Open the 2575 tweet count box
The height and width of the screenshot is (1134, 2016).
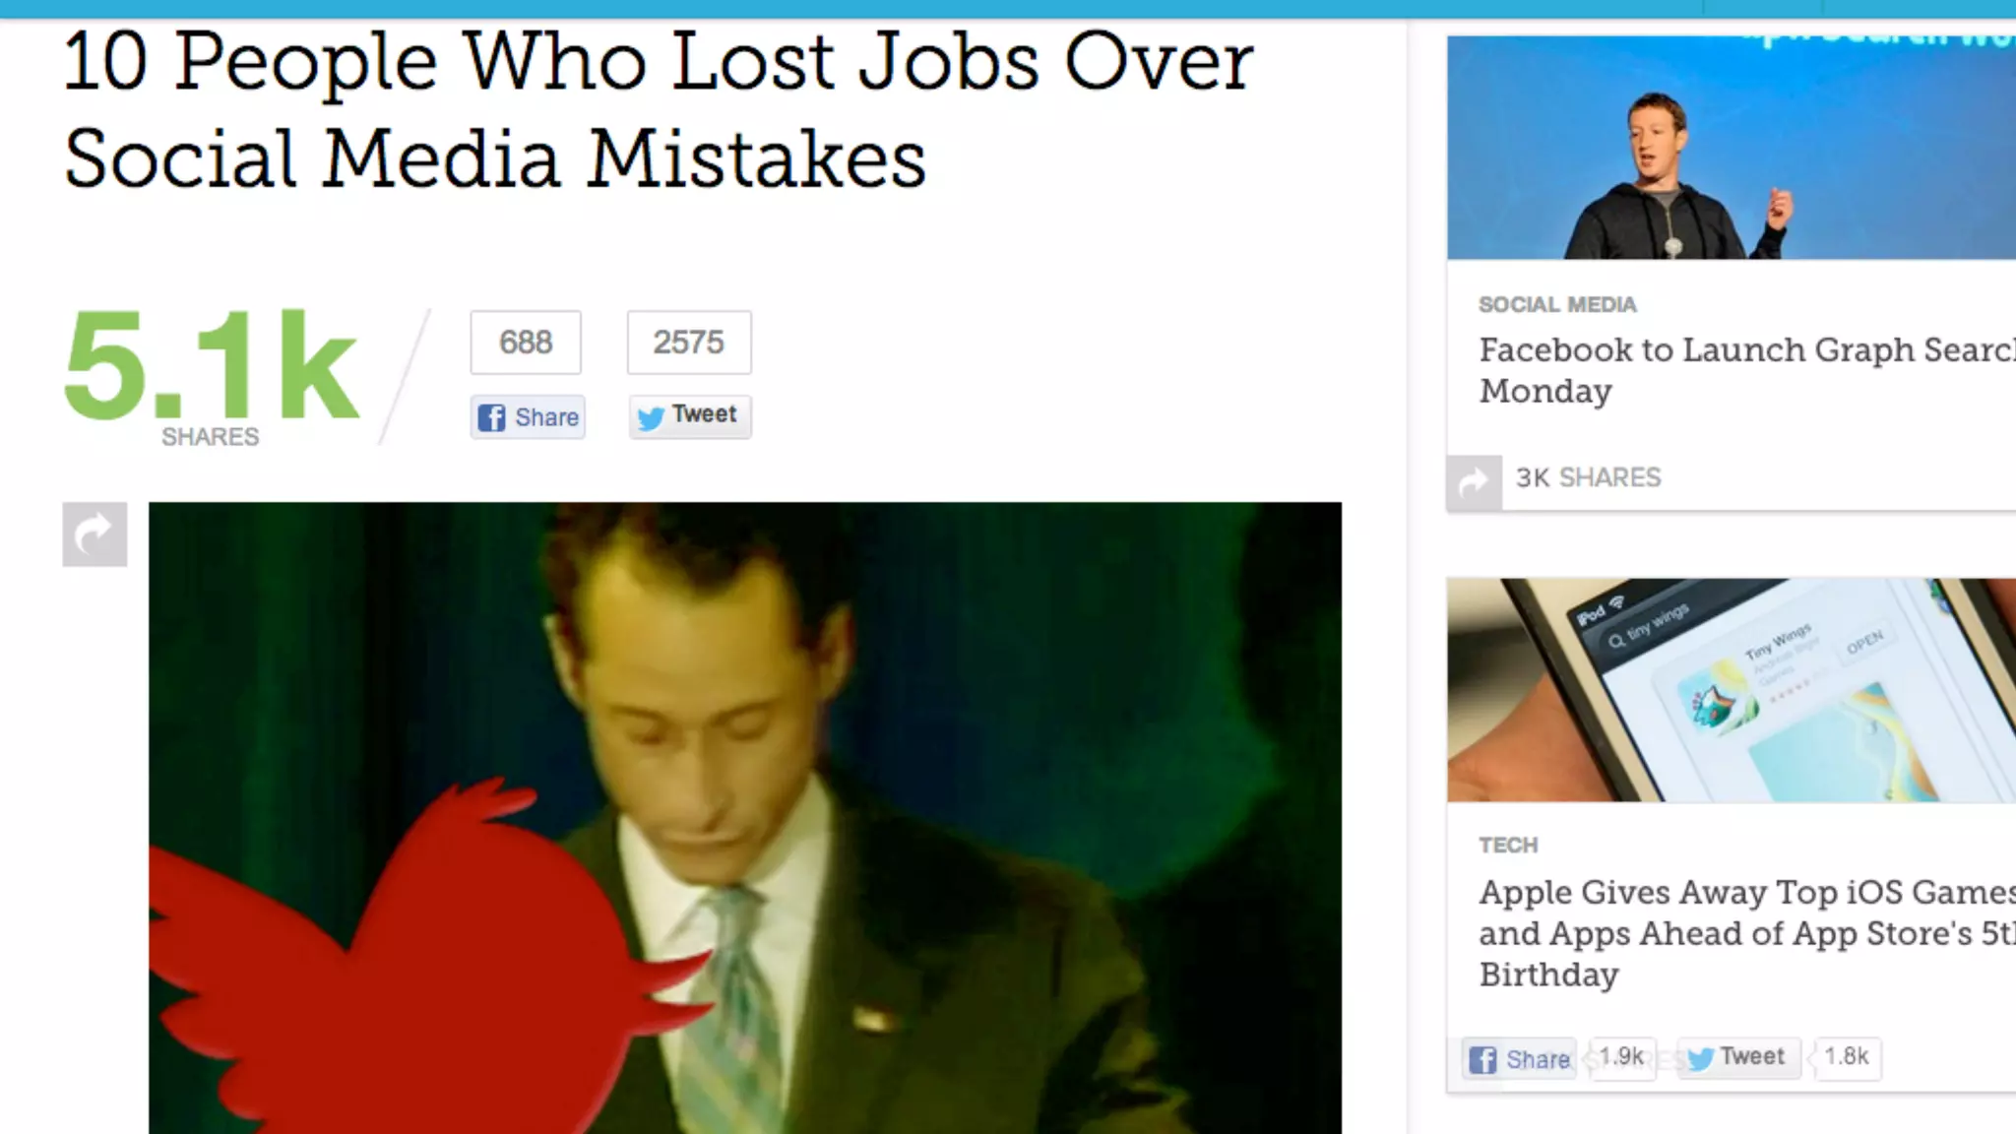[x=689, y=342]
